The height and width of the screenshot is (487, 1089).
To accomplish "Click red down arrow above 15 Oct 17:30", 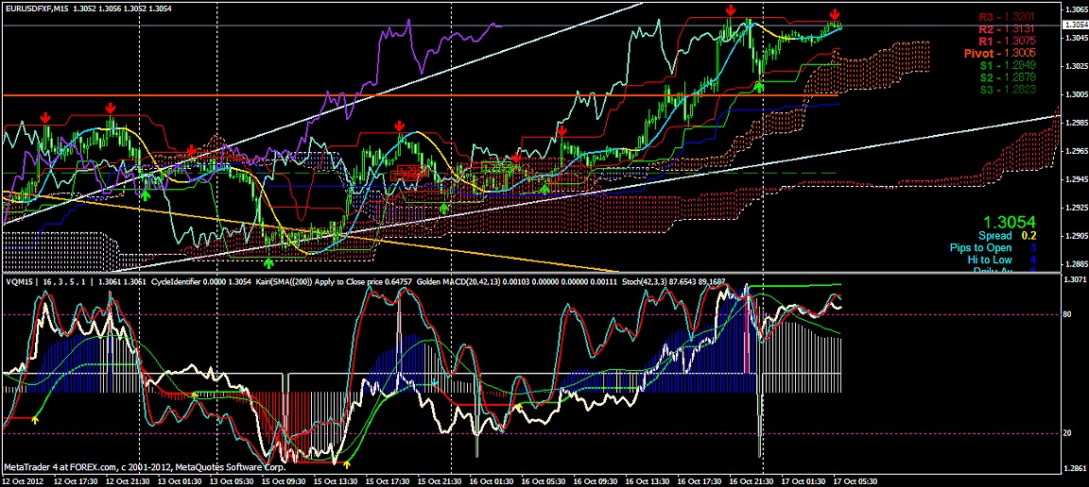I will [400, 126].
